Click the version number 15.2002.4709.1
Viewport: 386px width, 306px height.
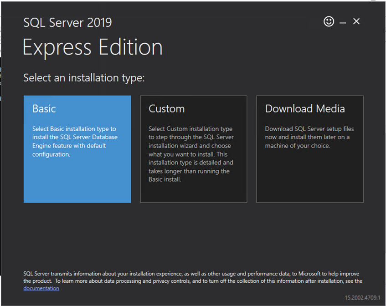(362, 298)
